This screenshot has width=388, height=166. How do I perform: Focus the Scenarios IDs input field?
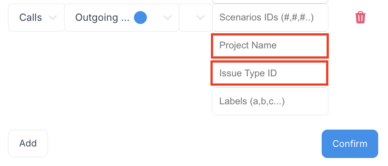270,17
